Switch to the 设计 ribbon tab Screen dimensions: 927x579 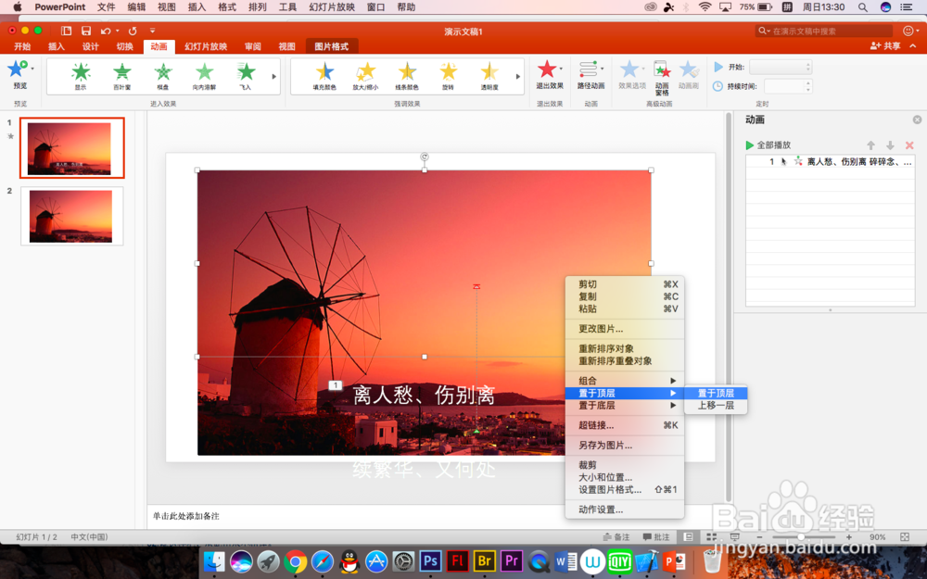tap(91, 46)
